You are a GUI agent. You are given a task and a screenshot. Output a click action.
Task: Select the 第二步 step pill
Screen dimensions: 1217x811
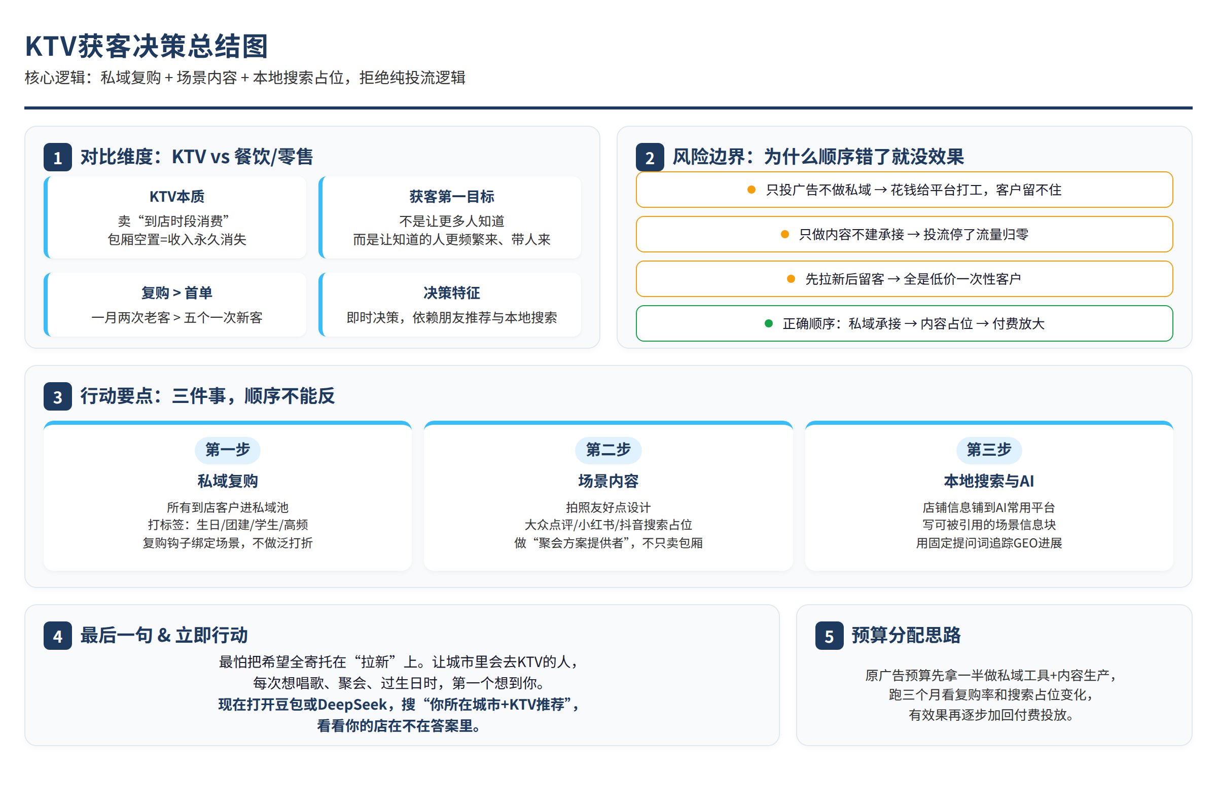[x=608, y=450]
